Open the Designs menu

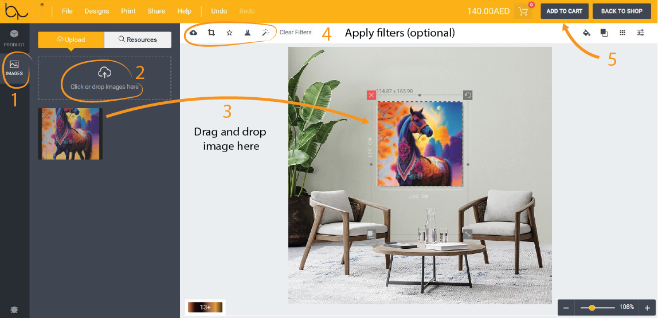click(97, 11)
